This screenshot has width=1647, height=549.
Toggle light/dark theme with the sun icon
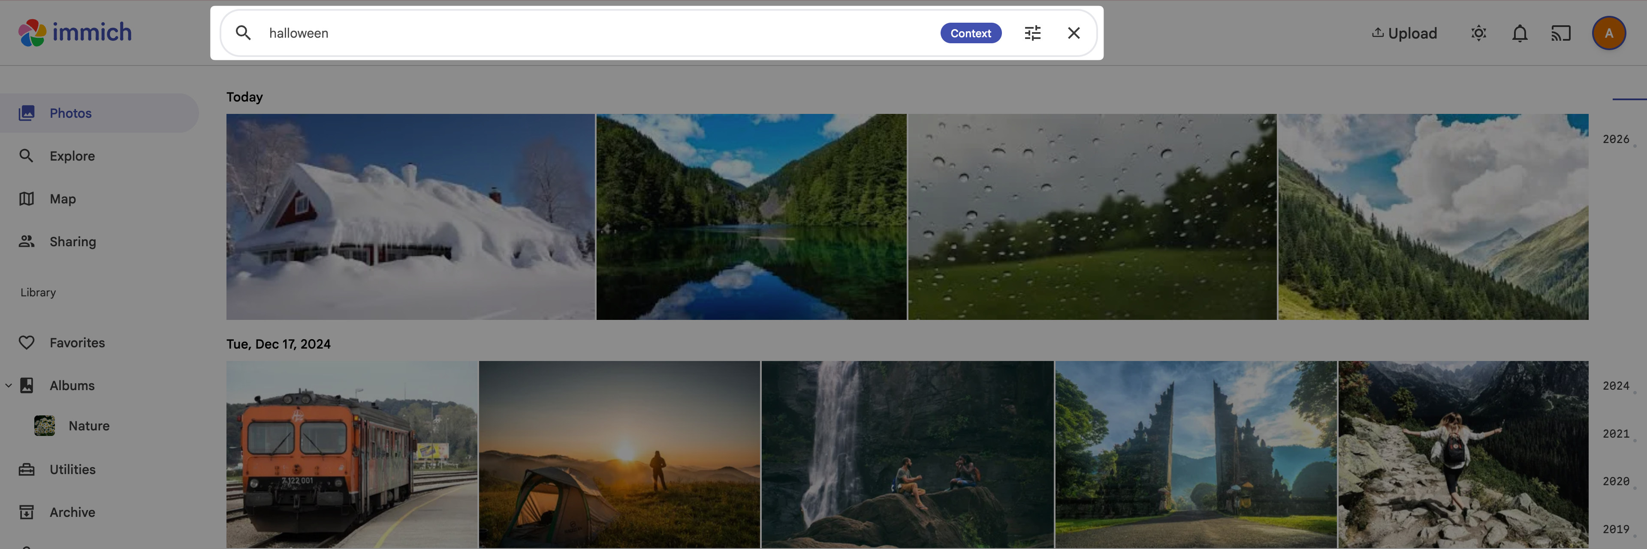tap(1478, 33)
